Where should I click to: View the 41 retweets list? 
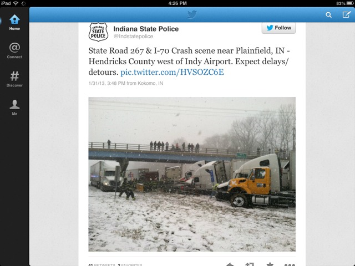point(102,264)
